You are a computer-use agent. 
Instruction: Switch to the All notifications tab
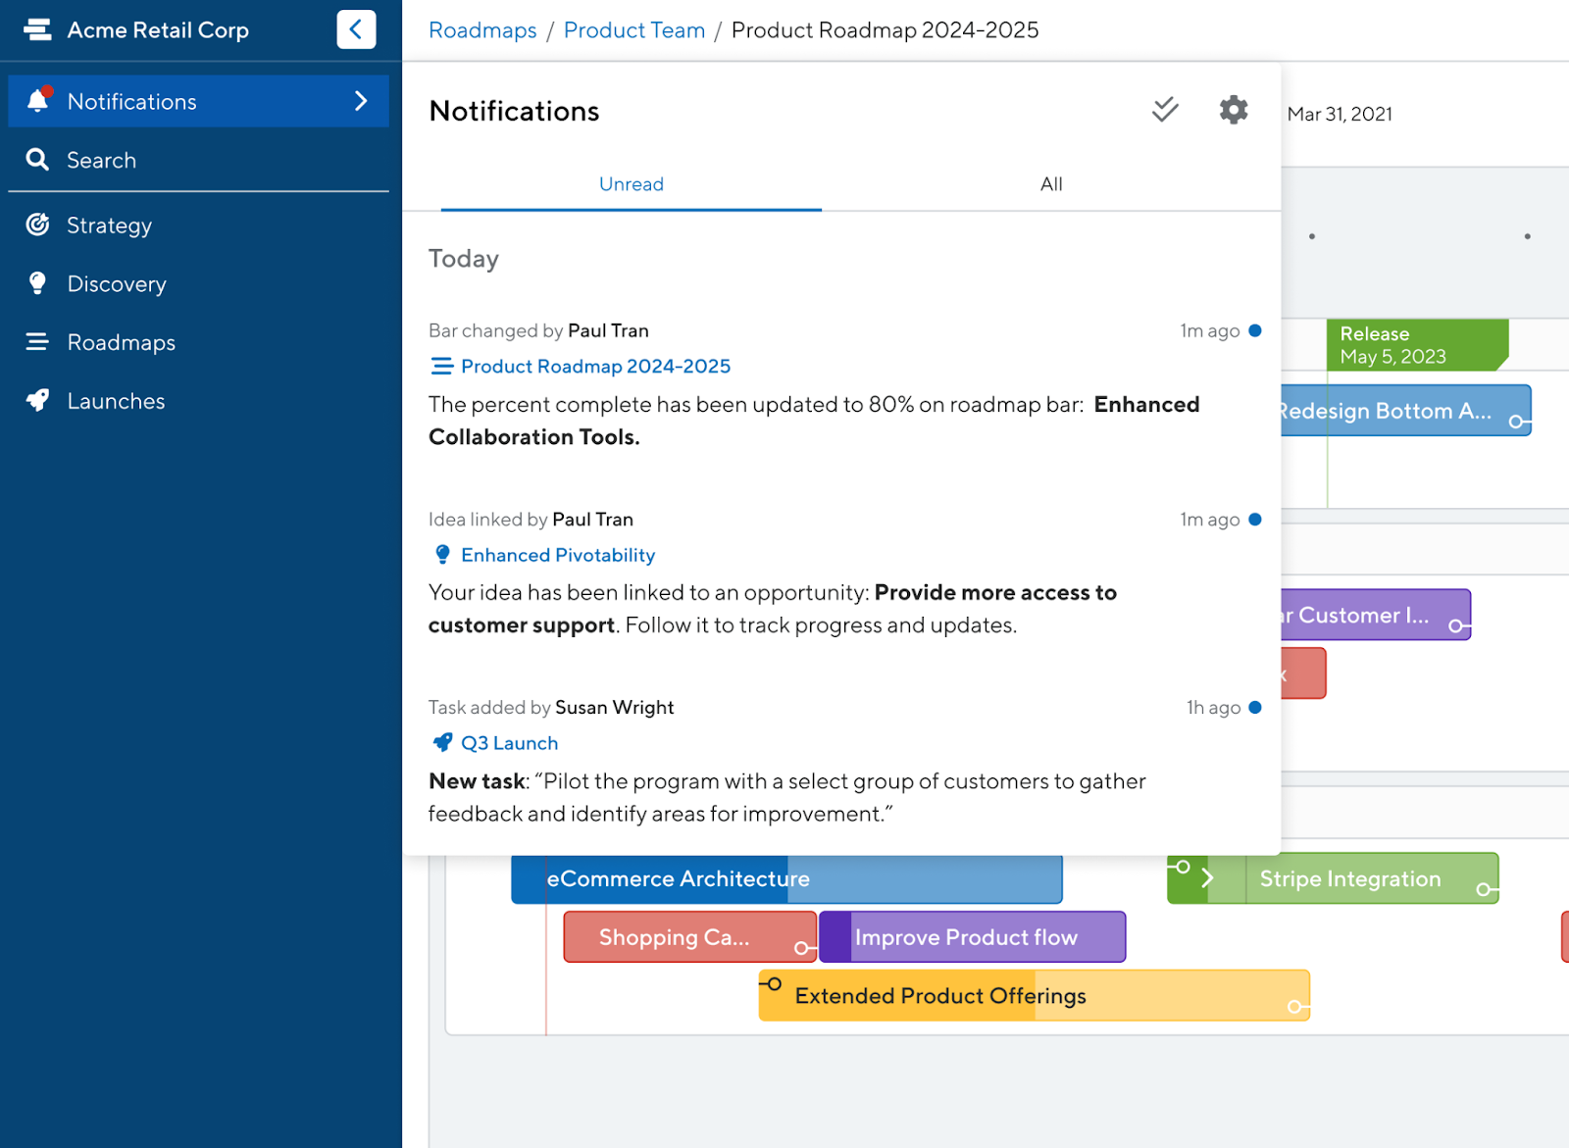(1050, 184)
